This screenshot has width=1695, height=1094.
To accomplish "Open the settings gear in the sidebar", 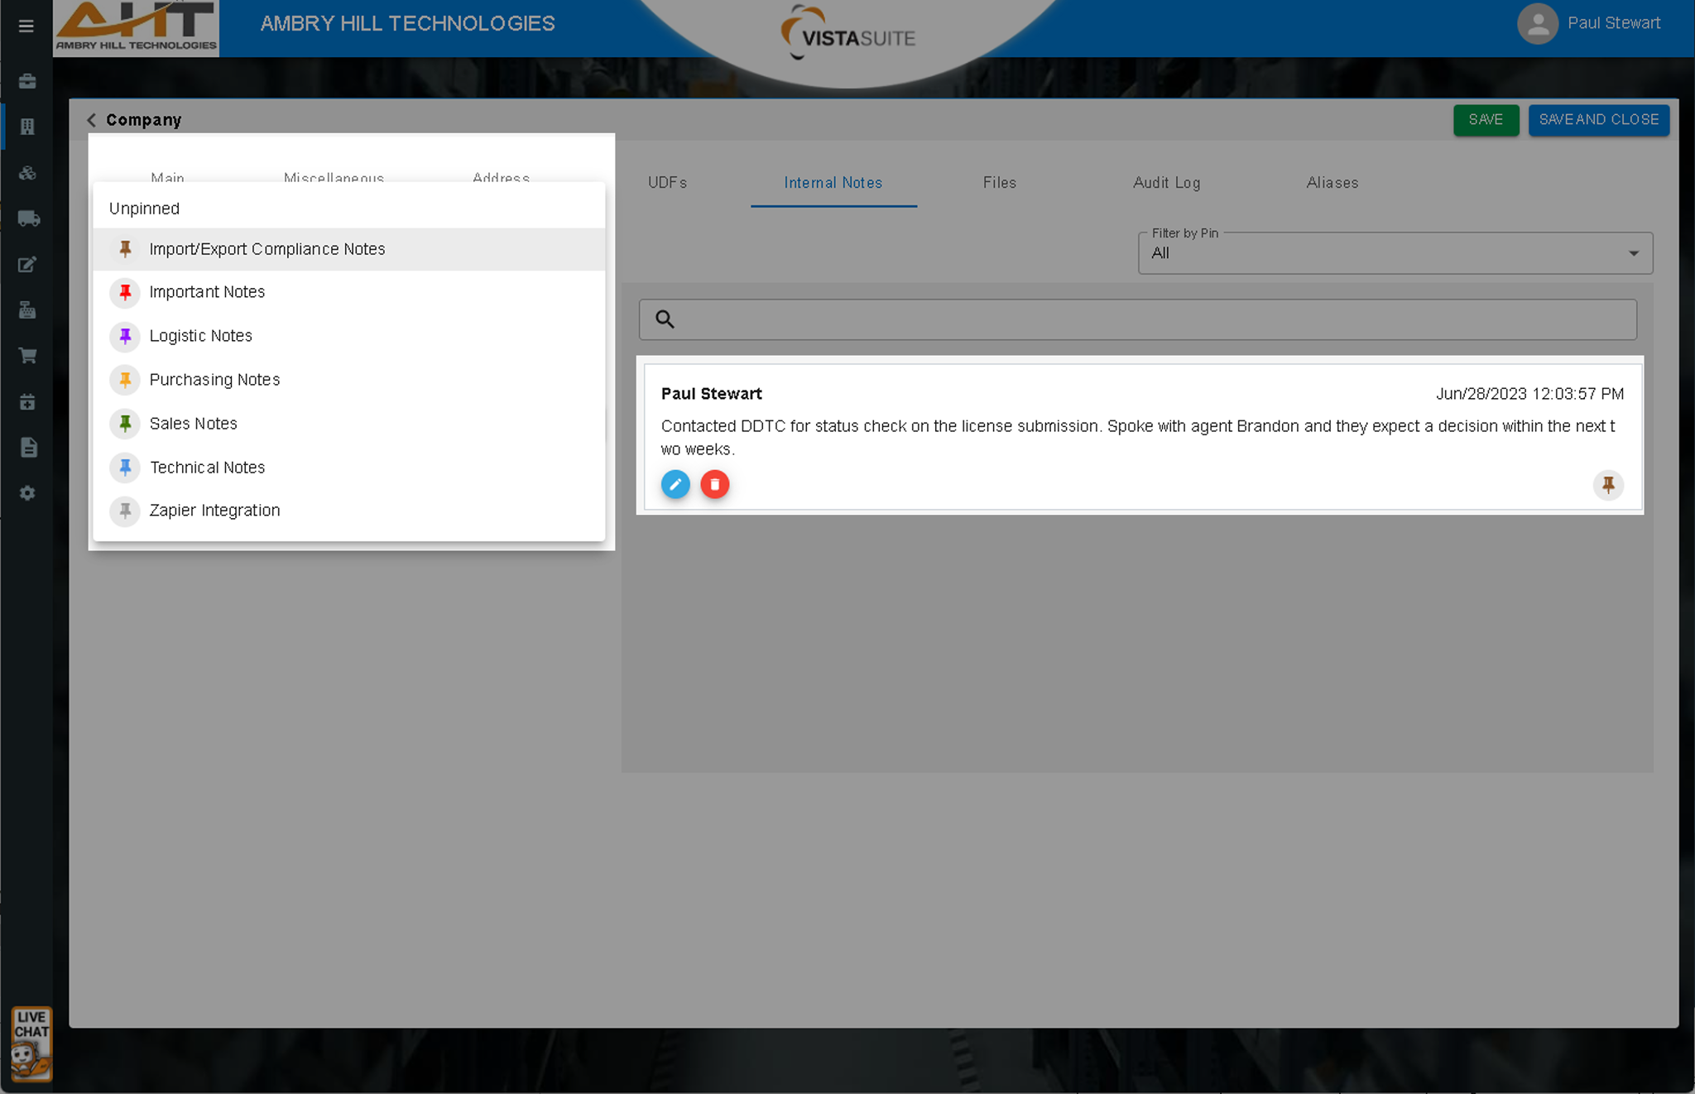I will [x=28, y=493].
